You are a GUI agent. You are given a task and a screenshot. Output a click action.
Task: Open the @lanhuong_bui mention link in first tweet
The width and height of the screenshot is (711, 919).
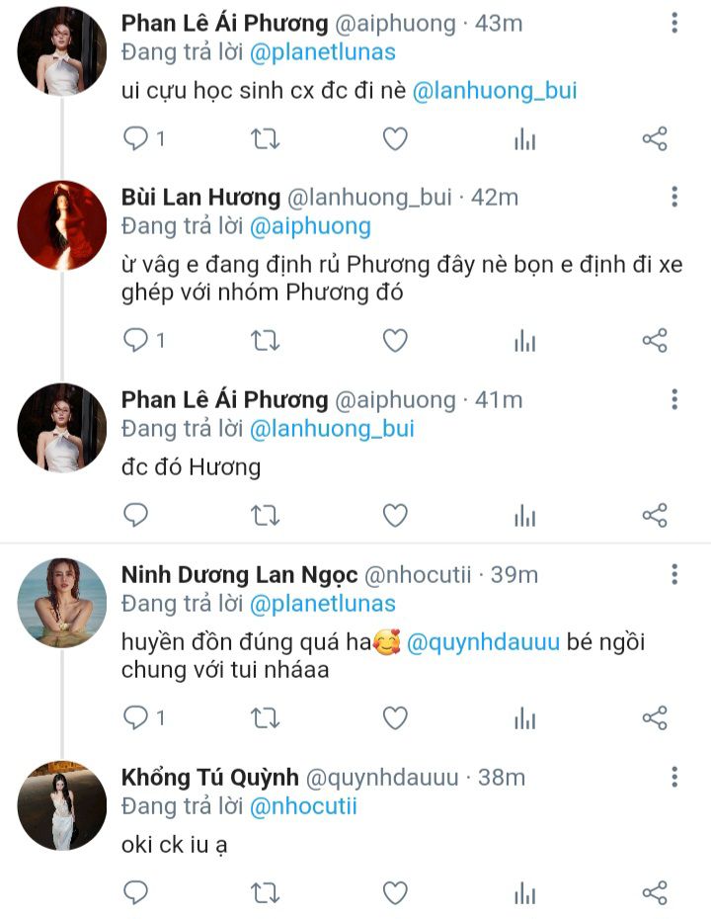[x=494, y=92]
